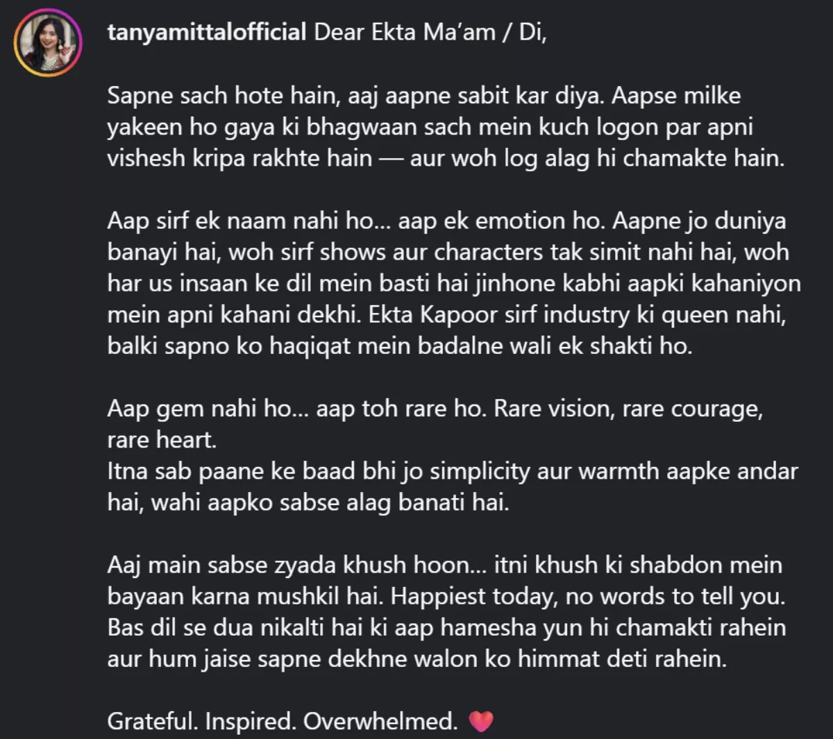833x739 pixels.
Task: Click the line starting 'Sapne sach hote hain'
Action: tap(423, 96)
